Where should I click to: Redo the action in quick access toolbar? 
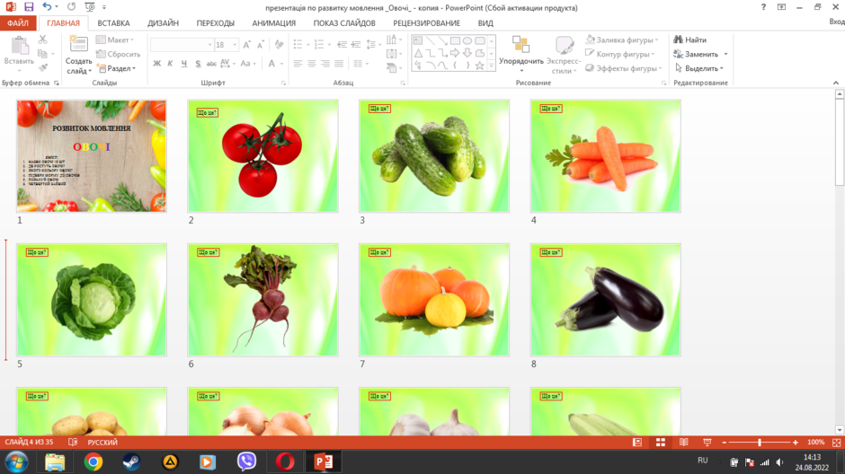pos(71,7)
